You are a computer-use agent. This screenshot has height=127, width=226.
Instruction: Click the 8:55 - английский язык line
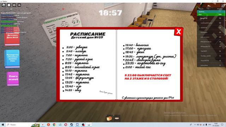82,67
